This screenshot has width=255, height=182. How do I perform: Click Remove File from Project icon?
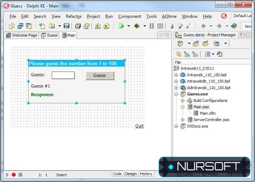(x=107, y=26)
